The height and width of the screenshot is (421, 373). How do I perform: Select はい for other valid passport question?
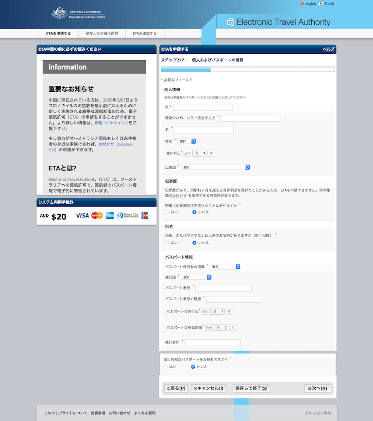(x=166, y=367)
